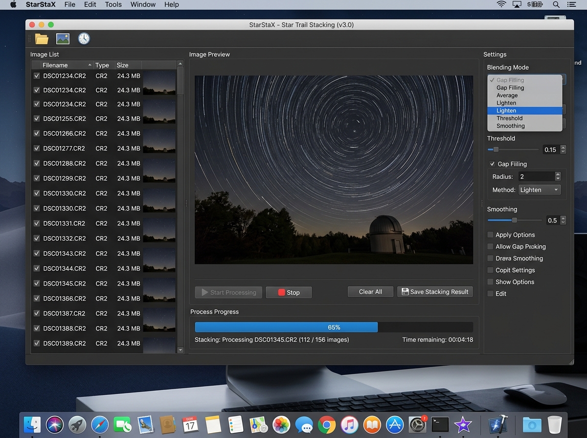Open System Preferences from the dock
The width and height of the screenshot is (587, 438).
pyautogui.click(x=417, y=424)
